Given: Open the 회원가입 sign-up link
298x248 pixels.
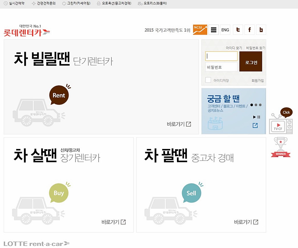Looking at the screenshot, I should [x=258, y=81].
